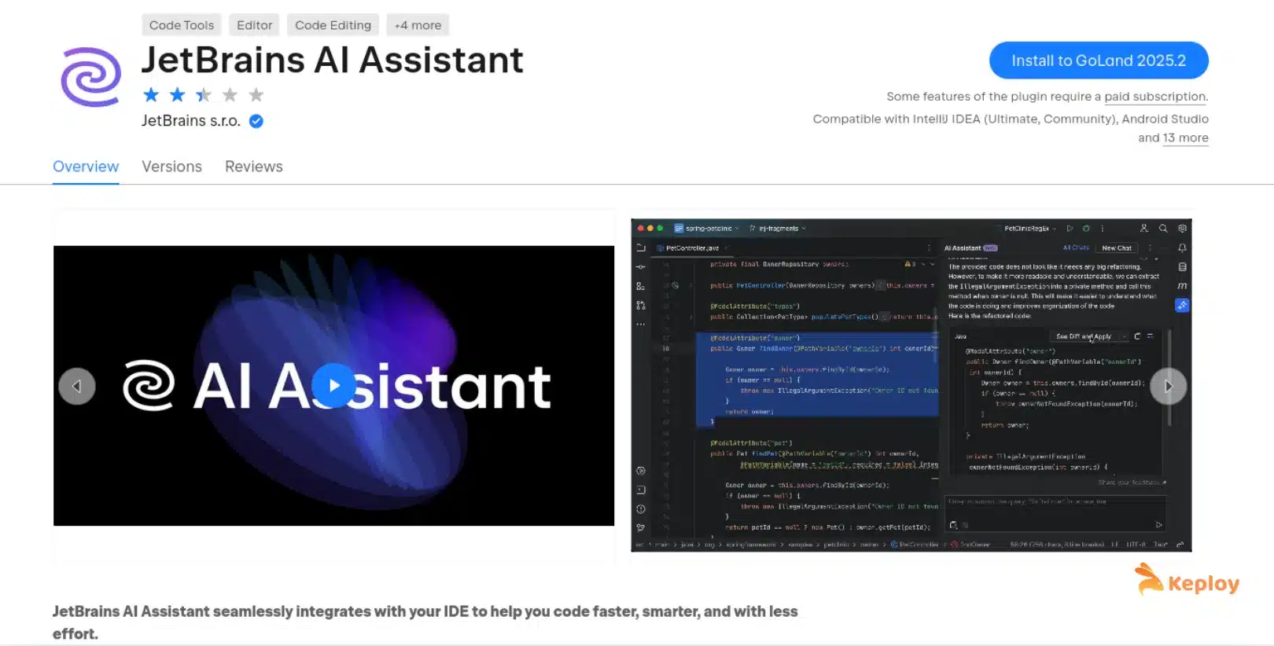Go to previous media carousel slide
Screen dimensions: 1274x646
tap(77, 386)
